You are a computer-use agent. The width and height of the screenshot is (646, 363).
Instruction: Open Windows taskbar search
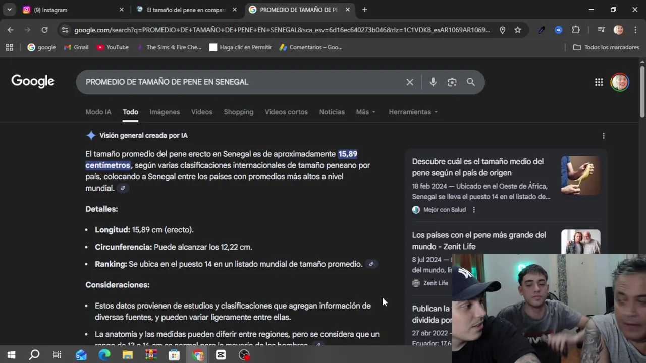point(34,355)
